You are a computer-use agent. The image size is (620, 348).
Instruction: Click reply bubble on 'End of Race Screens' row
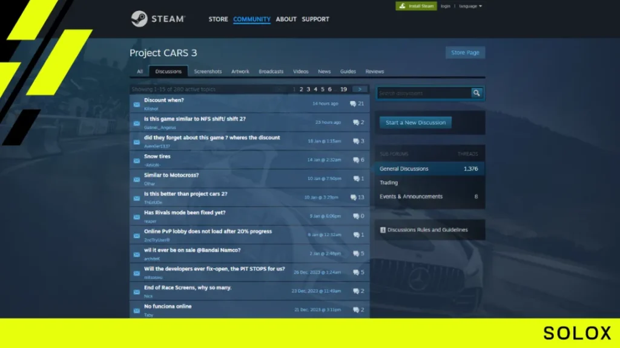pos(356,291)
